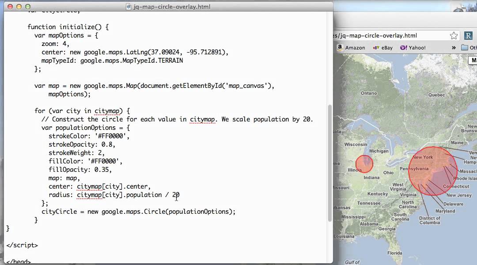477x265 pixels.
Task: Click the Wisconsin label on the map
Action: pos(356,144)
